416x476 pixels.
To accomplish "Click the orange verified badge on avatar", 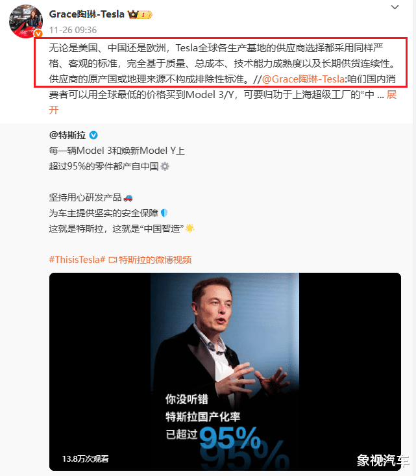I will coord(38,33).
